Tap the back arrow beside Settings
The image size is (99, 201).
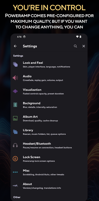[x=15, y=46]
